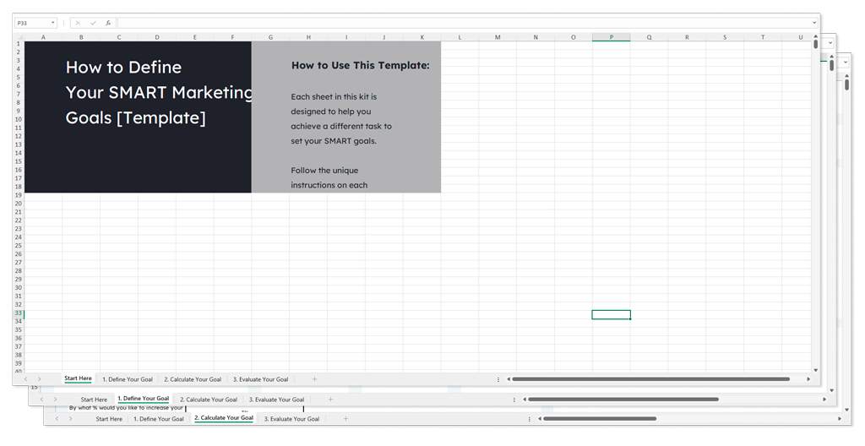This screenshot has height=446, width=865.
Task: Click the insert function fx icon
Action: pos(108,23)
